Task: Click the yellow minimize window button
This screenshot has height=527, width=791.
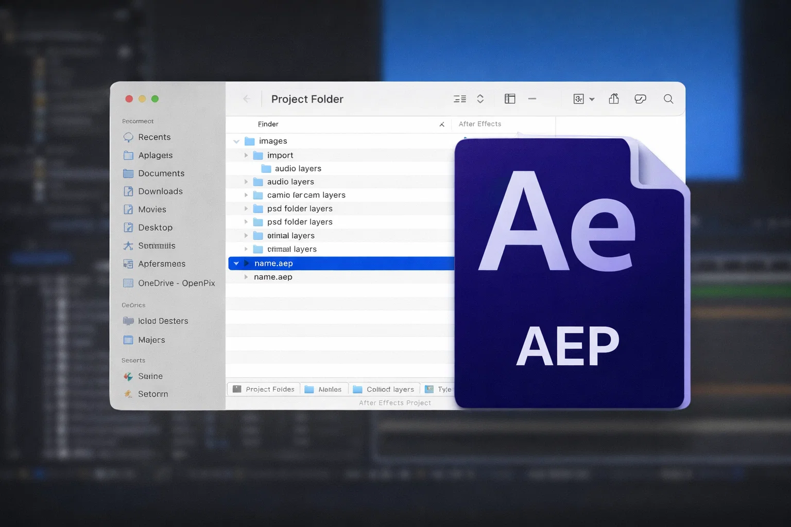Action: pos(142,98)
